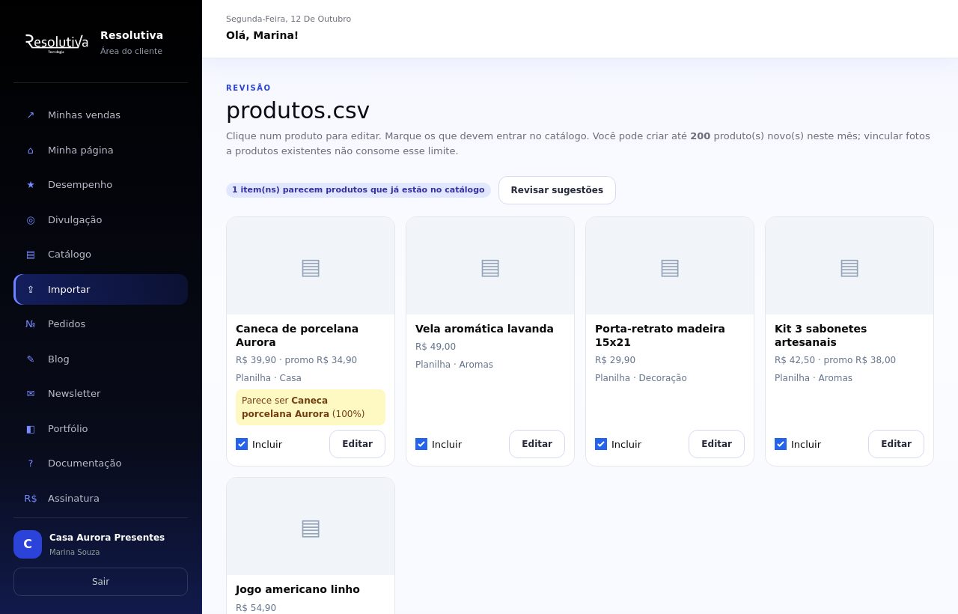Click the items already in catalog badge
The height and width of the screenshot is (614, 958).
(359, 190)
